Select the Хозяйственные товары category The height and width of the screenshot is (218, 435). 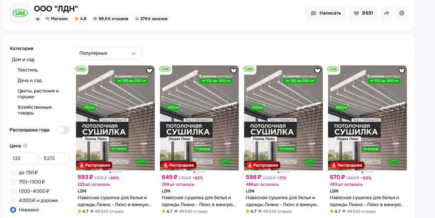coord(35,110)
